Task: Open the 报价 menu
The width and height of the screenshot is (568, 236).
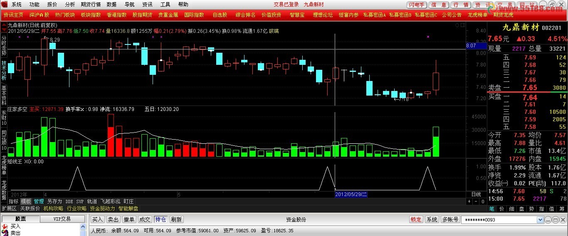Action: click(x=52, y=5)
